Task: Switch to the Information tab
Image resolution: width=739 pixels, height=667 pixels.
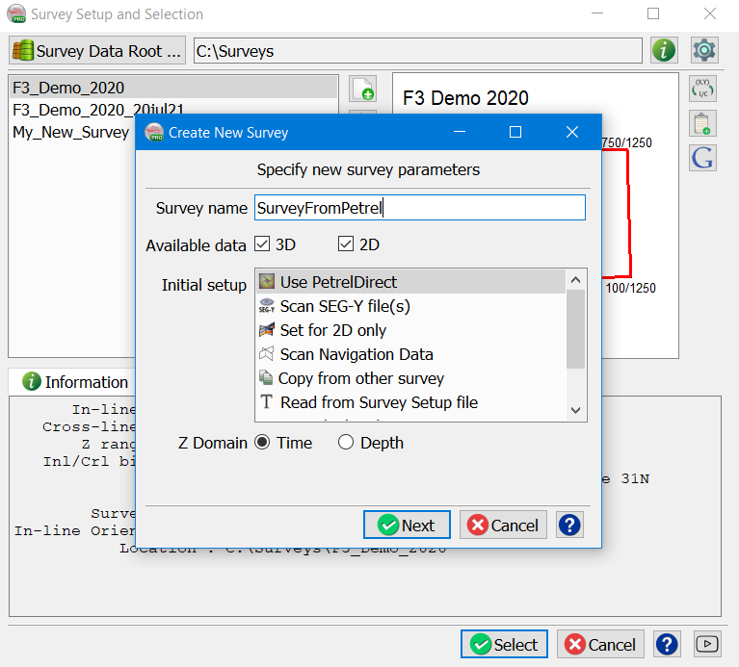Action: tap(75, 382)
